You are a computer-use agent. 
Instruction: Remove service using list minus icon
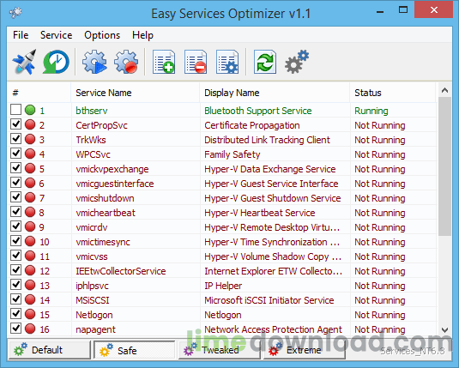point(196,62)
